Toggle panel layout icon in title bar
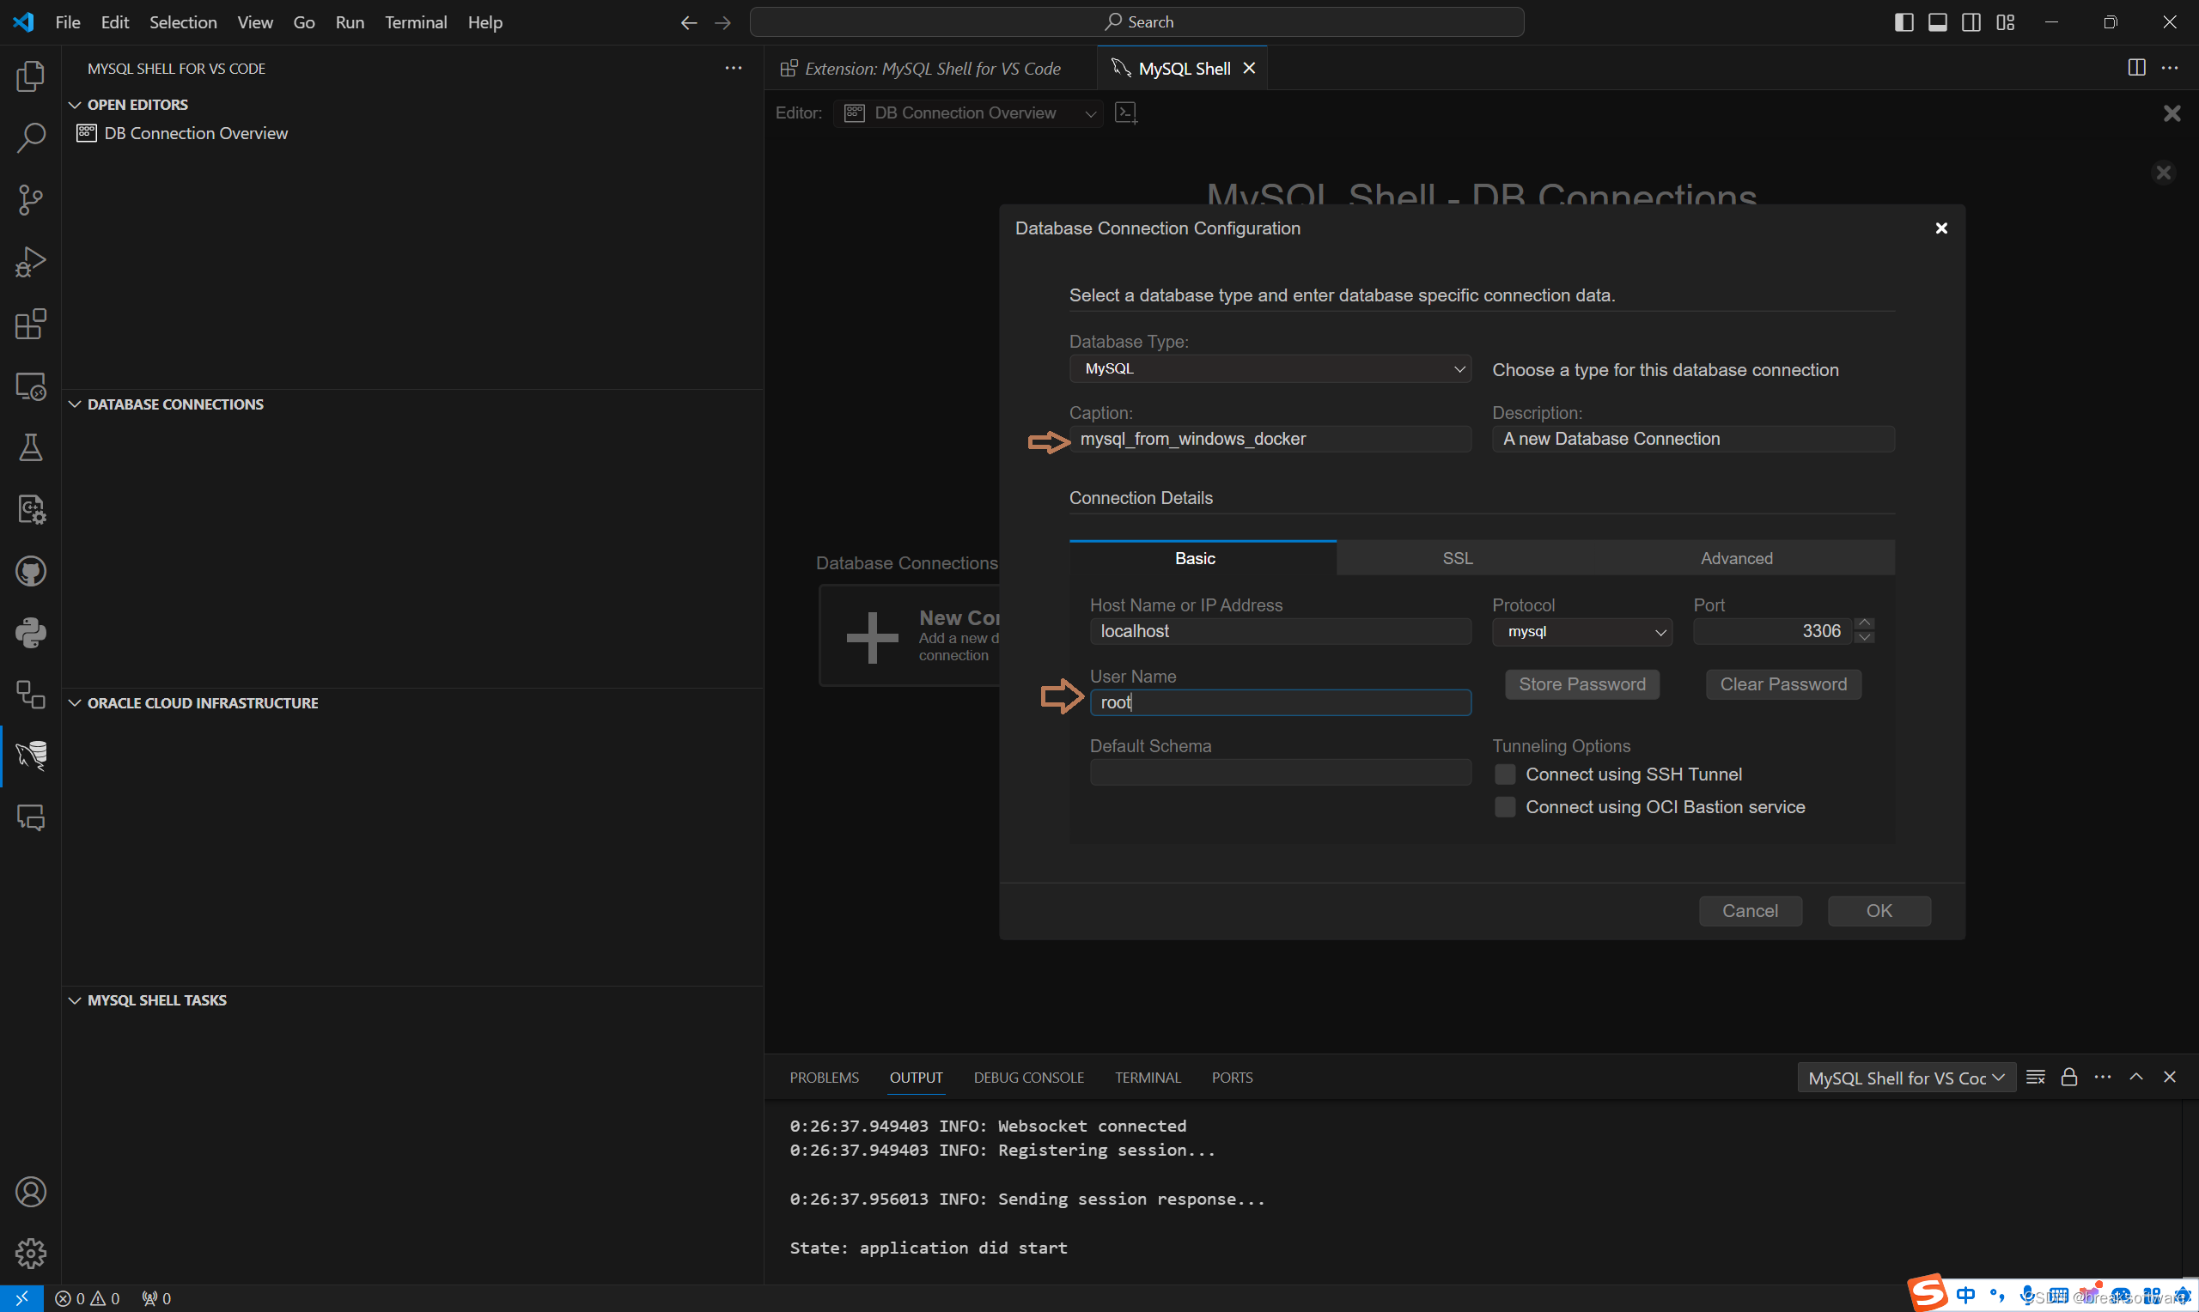 (1937, 22)
